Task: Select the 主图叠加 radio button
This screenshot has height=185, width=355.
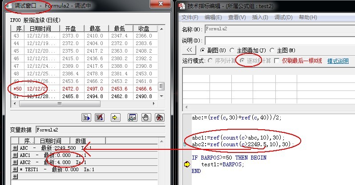Action: point(232,50)
